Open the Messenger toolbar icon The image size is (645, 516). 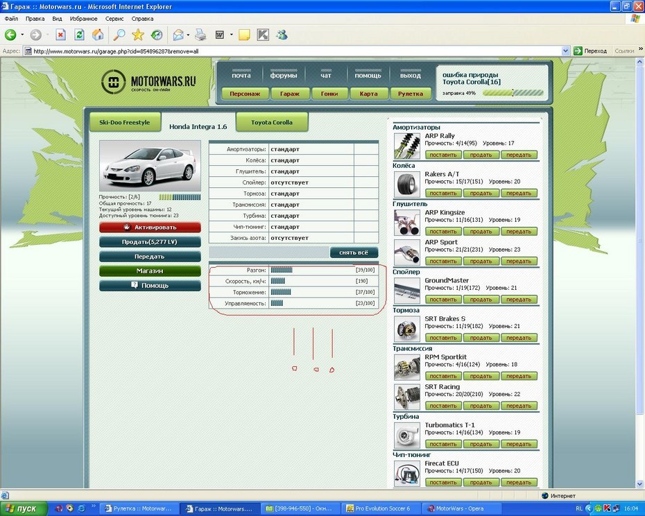point(282,35)
